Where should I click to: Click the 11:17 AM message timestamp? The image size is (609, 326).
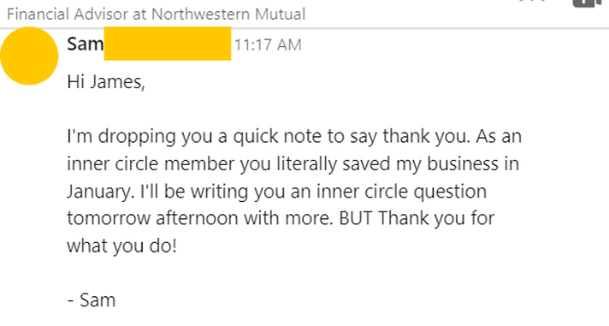tap(268, 45)
